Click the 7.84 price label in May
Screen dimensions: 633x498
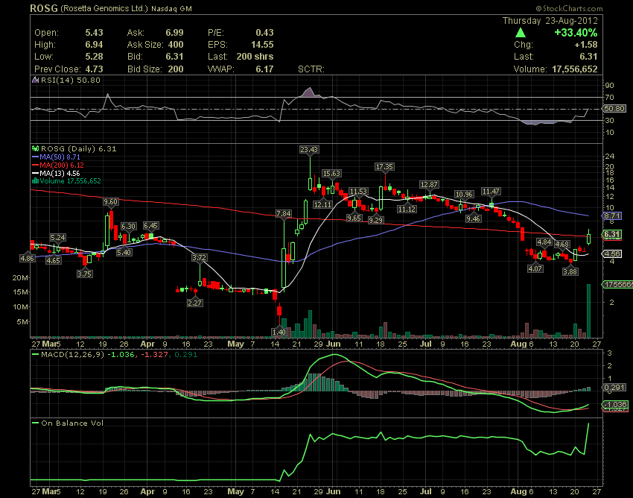(284, 213)
